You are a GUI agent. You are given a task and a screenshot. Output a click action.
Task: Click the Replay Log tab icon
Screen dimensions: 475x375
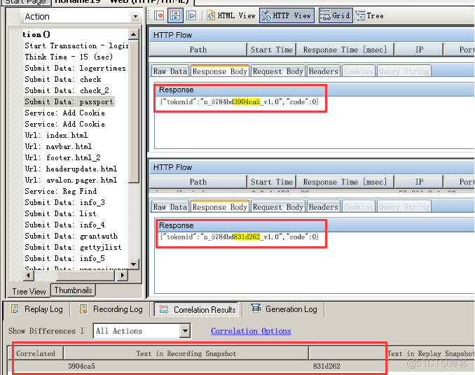15,309
